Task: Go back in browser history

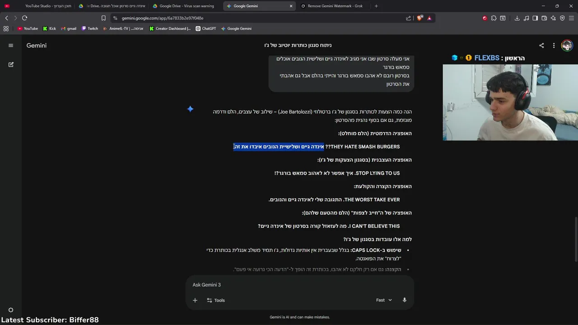Action: coord(6,18)
